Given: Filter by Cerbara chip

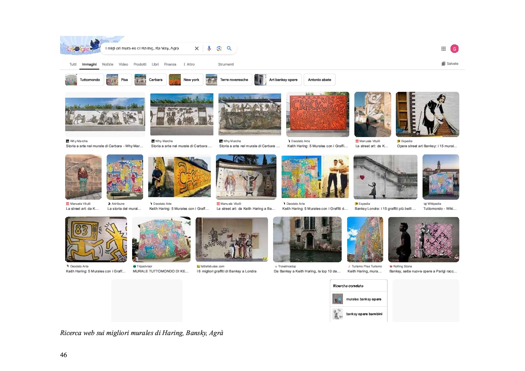Looking at the screenshot, I should click(x=150, y=80).
